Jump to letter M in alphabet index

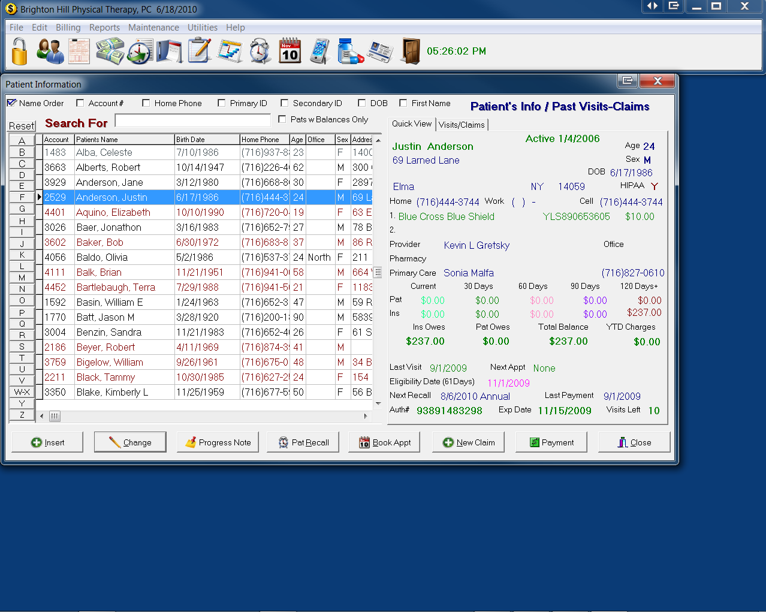(22, 278)
